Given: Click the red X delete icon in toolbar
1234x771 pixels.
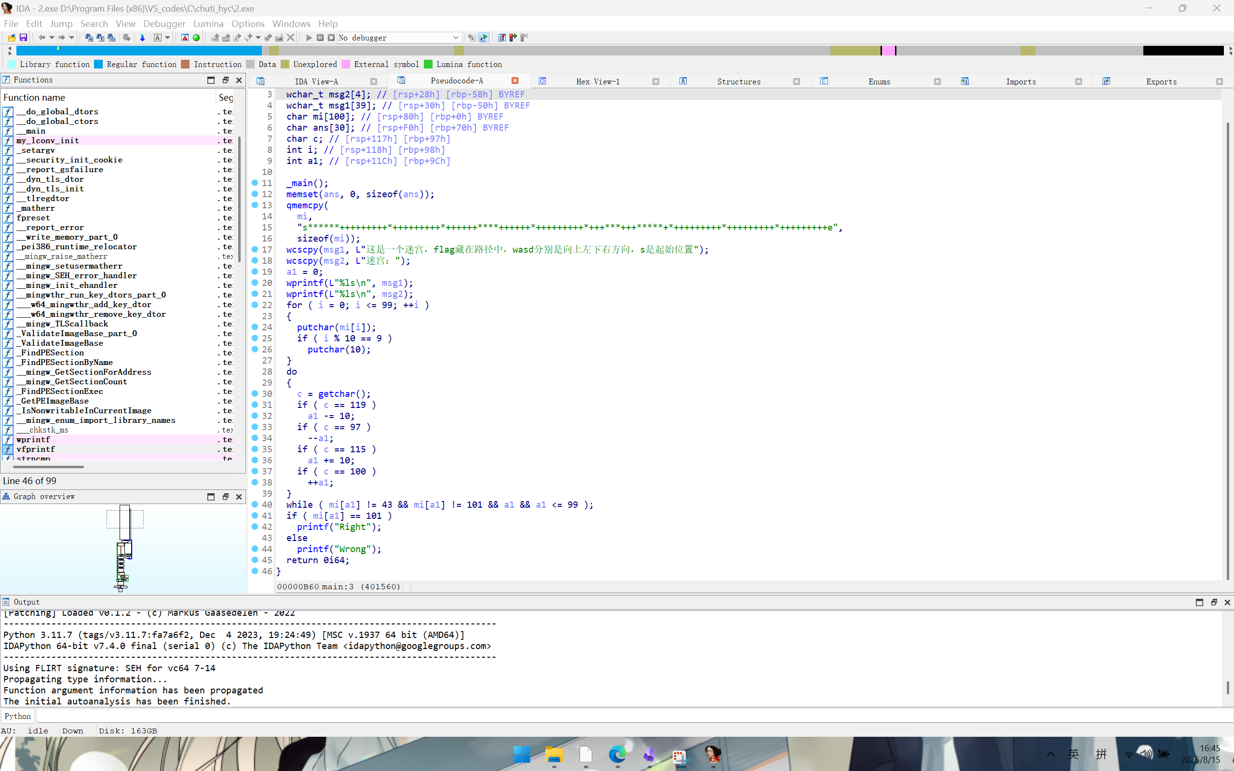Looking at the screenshot, I should pyautogui.click(x=291, y=38).
